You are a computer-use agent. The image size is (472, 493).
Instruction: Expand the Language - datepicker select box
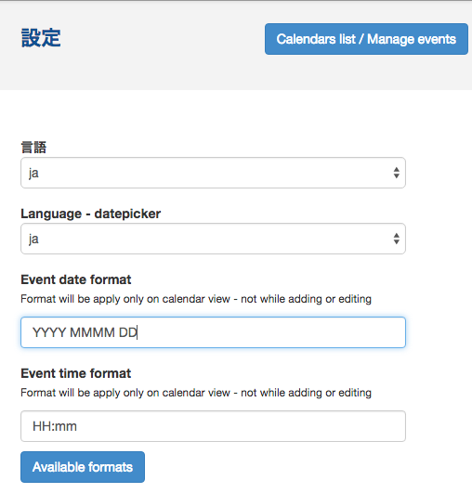213,239
